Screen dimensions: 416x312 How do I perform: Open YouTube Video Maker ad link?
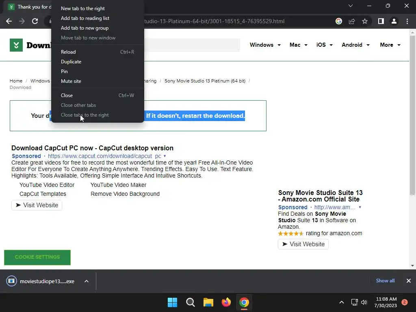[118, 185]
